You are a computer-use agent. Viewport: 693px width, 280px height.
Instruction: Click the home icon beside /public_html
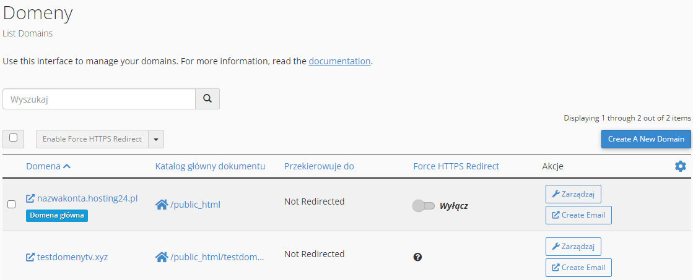point(162,205)
